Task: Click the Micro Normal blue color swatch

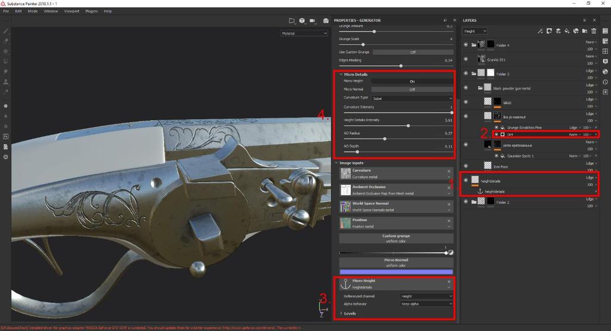Action: [x=396, y=272]
